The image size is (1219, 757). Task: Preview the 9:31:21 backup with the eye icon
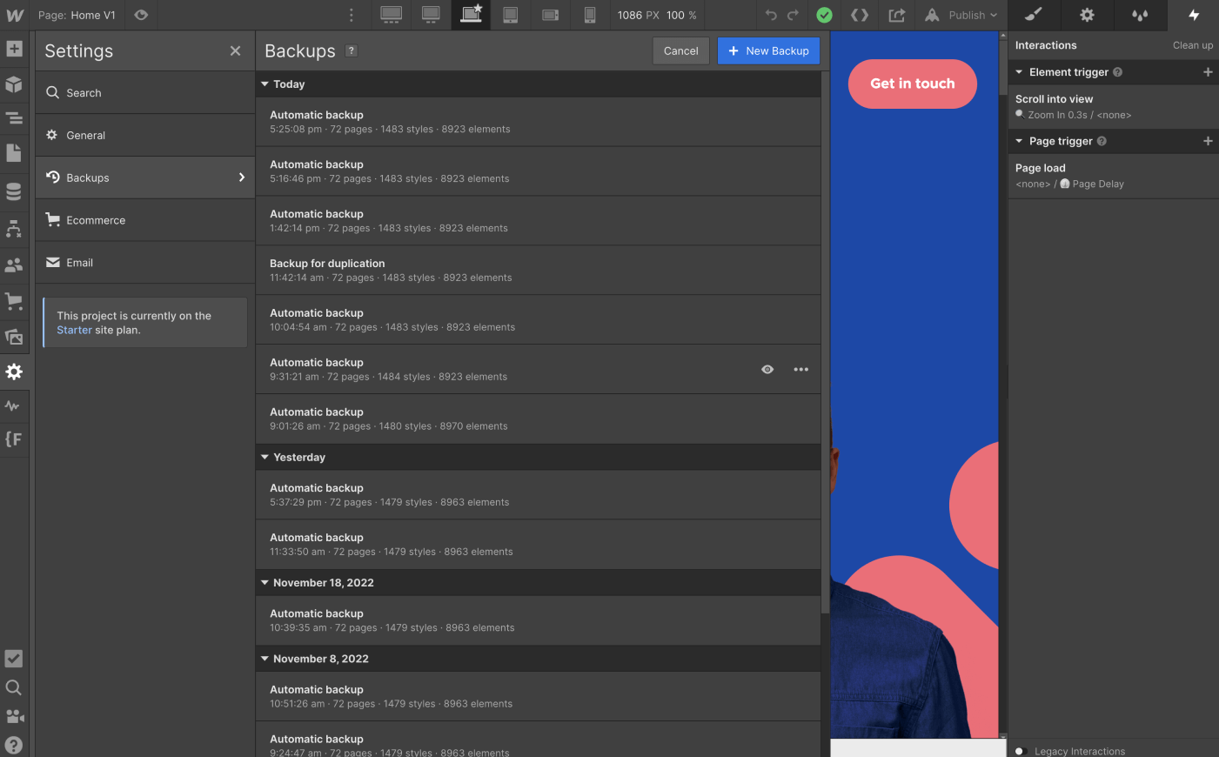coord(767,369)
